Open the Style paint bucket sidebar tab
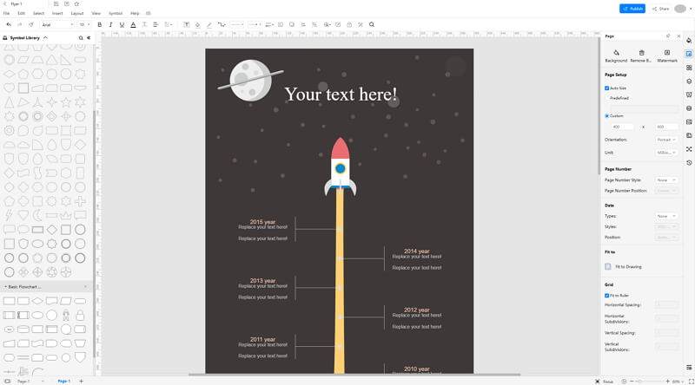 point(689,40)
